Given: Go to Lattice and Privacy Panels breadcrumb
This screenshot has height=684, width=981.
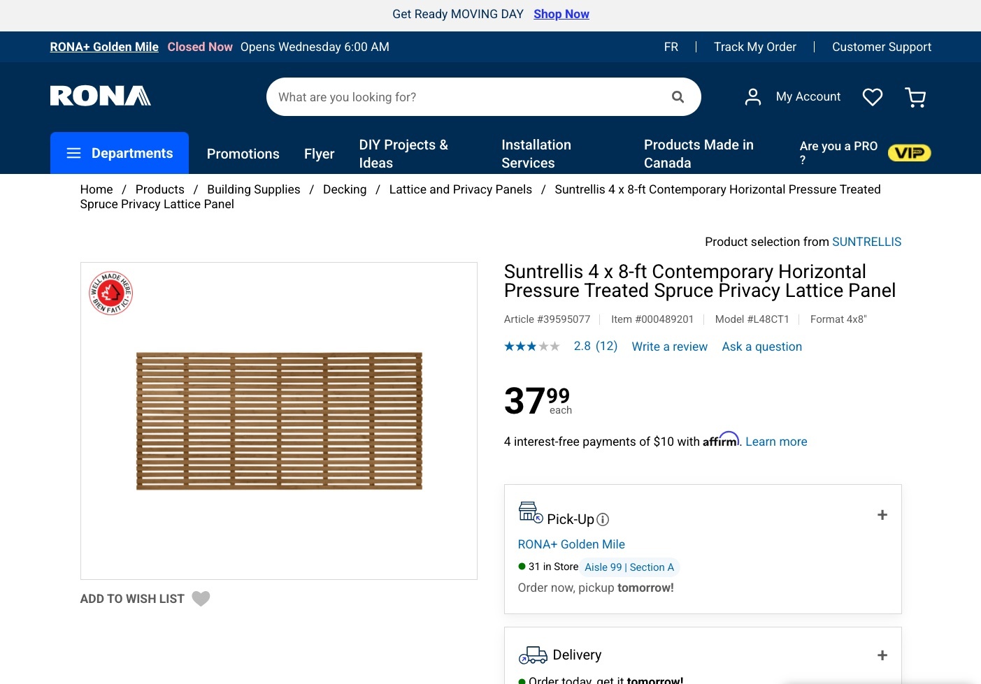Looking at the screenshot, I should click(461, 189).
